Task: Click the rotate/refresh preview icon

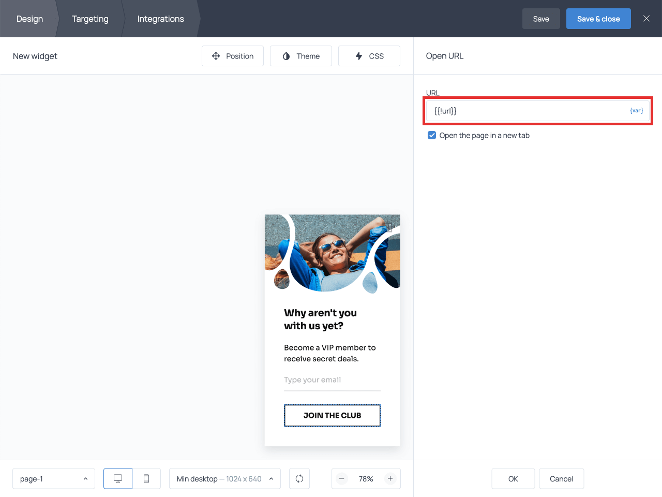Action: coord(299,479)
